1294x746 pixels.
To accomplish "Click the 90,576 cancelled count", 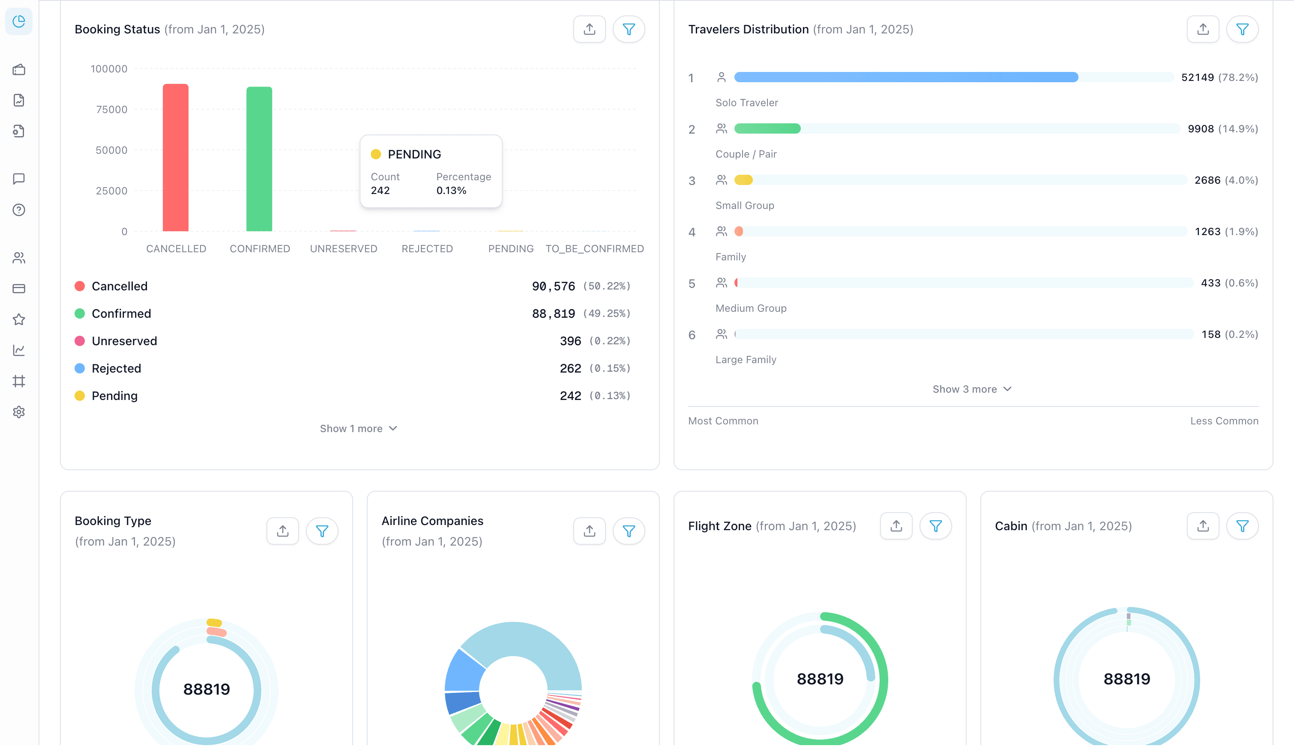I will 554,286.
